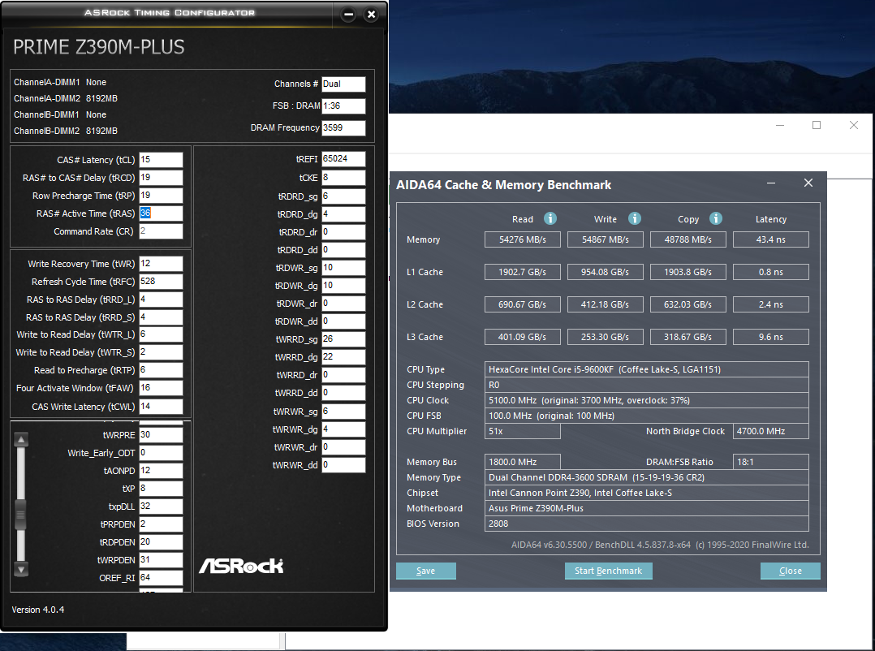Screen dimensions: 875x651
Task: Click the tWRRD_dg value field
Action: 343,357
